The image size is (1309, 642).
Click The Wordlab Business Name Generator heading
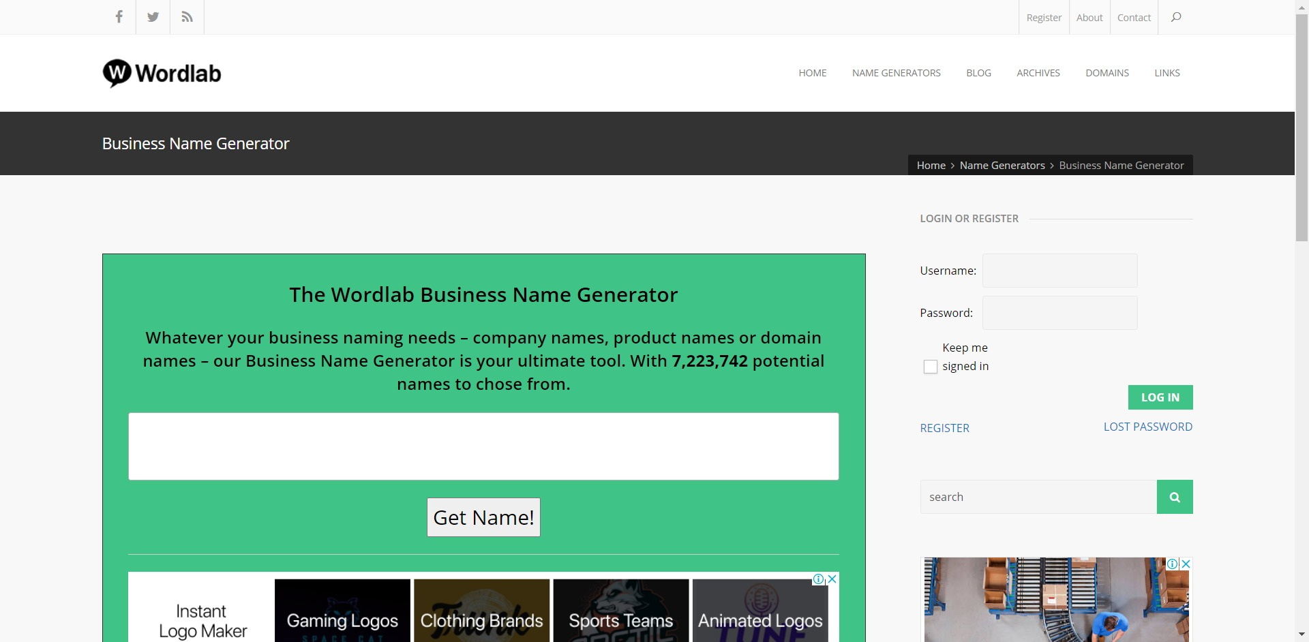[483, 294]
